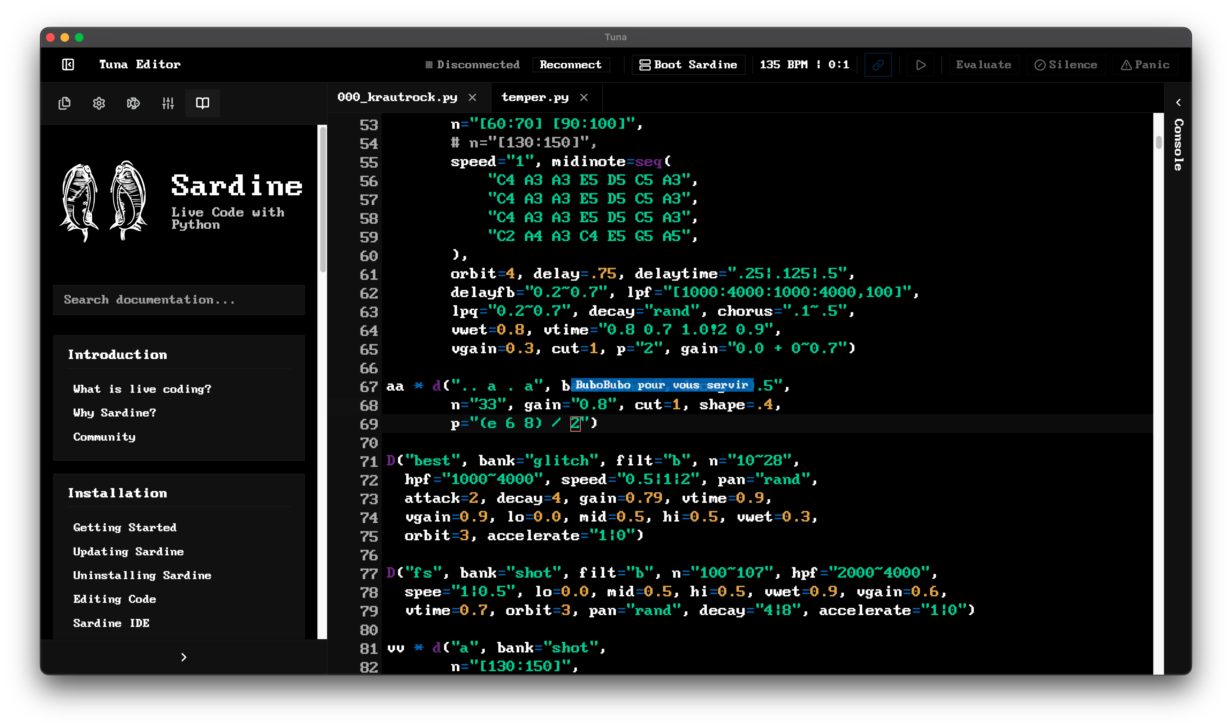1232x728 pixels.
Task: Expand the sidebar with the right chevron
Action: pyautogui.click(x=184, y=656)
